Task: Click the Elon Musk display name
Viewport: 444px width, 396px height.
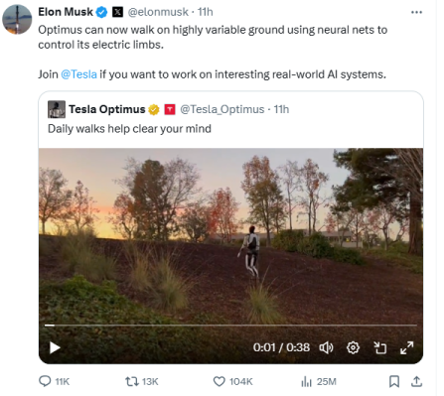Action: point(66,12)
